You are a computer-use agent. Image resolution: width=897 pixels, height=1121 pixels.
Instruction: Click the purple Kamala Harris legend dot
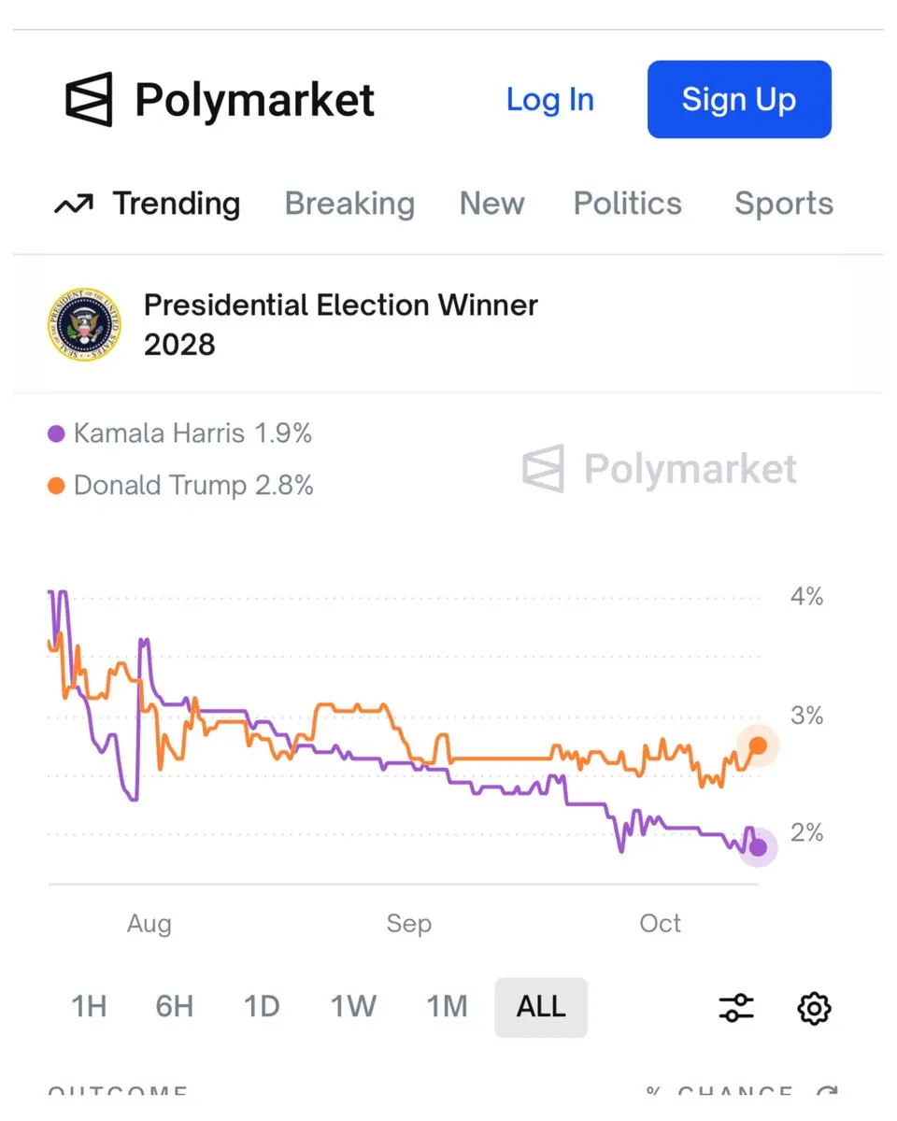click(56, 433)
